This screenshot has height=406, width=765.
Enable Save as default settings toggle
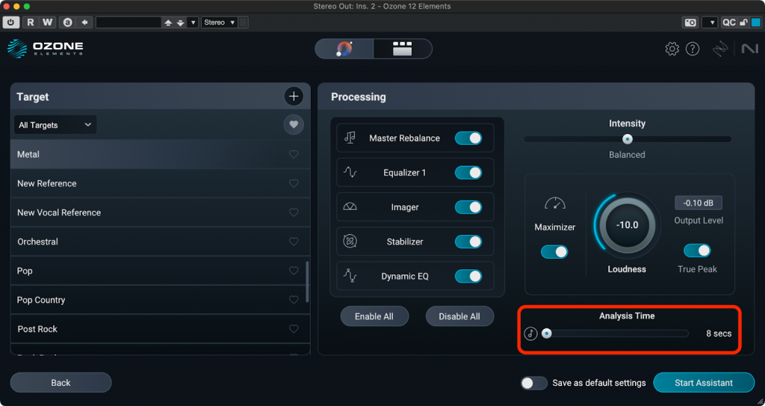533,383
